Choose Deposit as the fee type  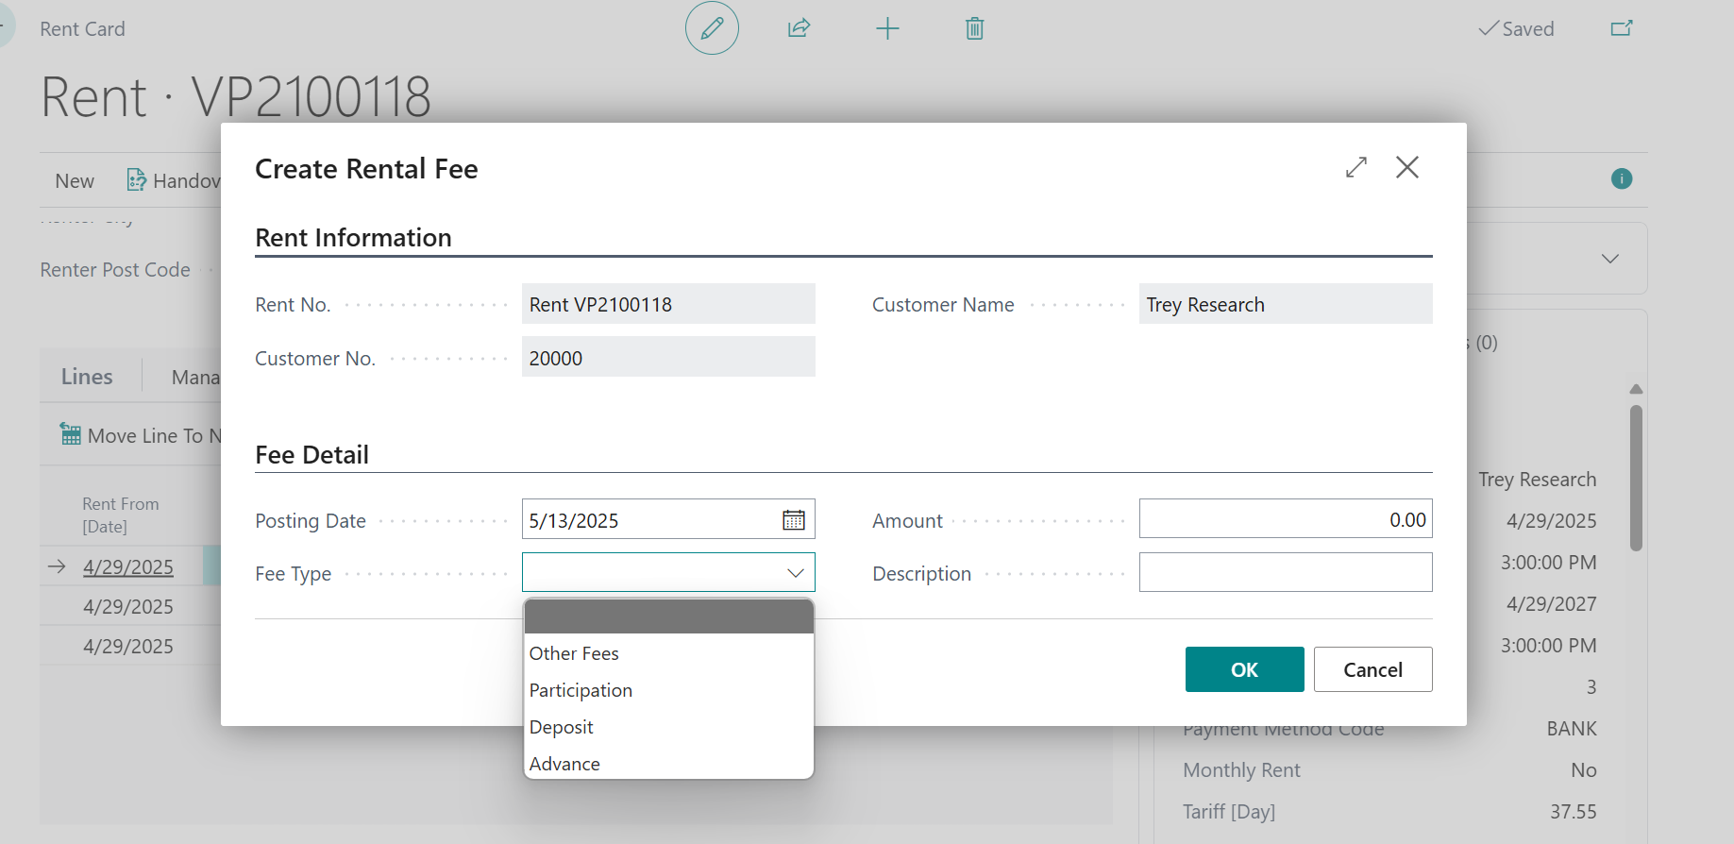[562, 727]
